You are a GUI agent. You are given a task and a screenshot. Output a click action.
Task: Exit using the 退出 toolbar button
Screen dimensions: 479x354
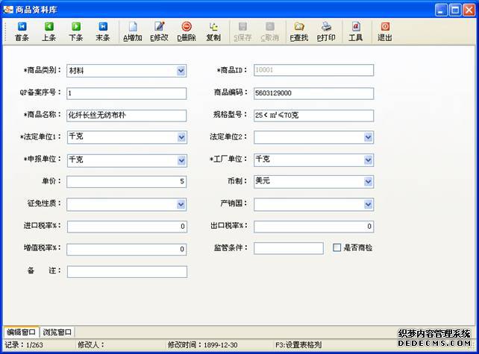click(384, 31)
